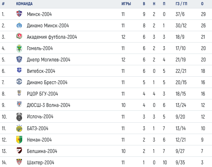This screenshot has height=167, width=212.
Task: Select the # rank column header
Action: pyautogui.click(x=3, y=4)
